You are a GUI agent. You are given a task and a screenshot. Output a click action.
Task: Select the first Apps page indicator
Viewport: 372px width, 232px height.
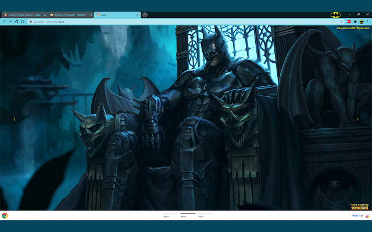coord(170,215)
